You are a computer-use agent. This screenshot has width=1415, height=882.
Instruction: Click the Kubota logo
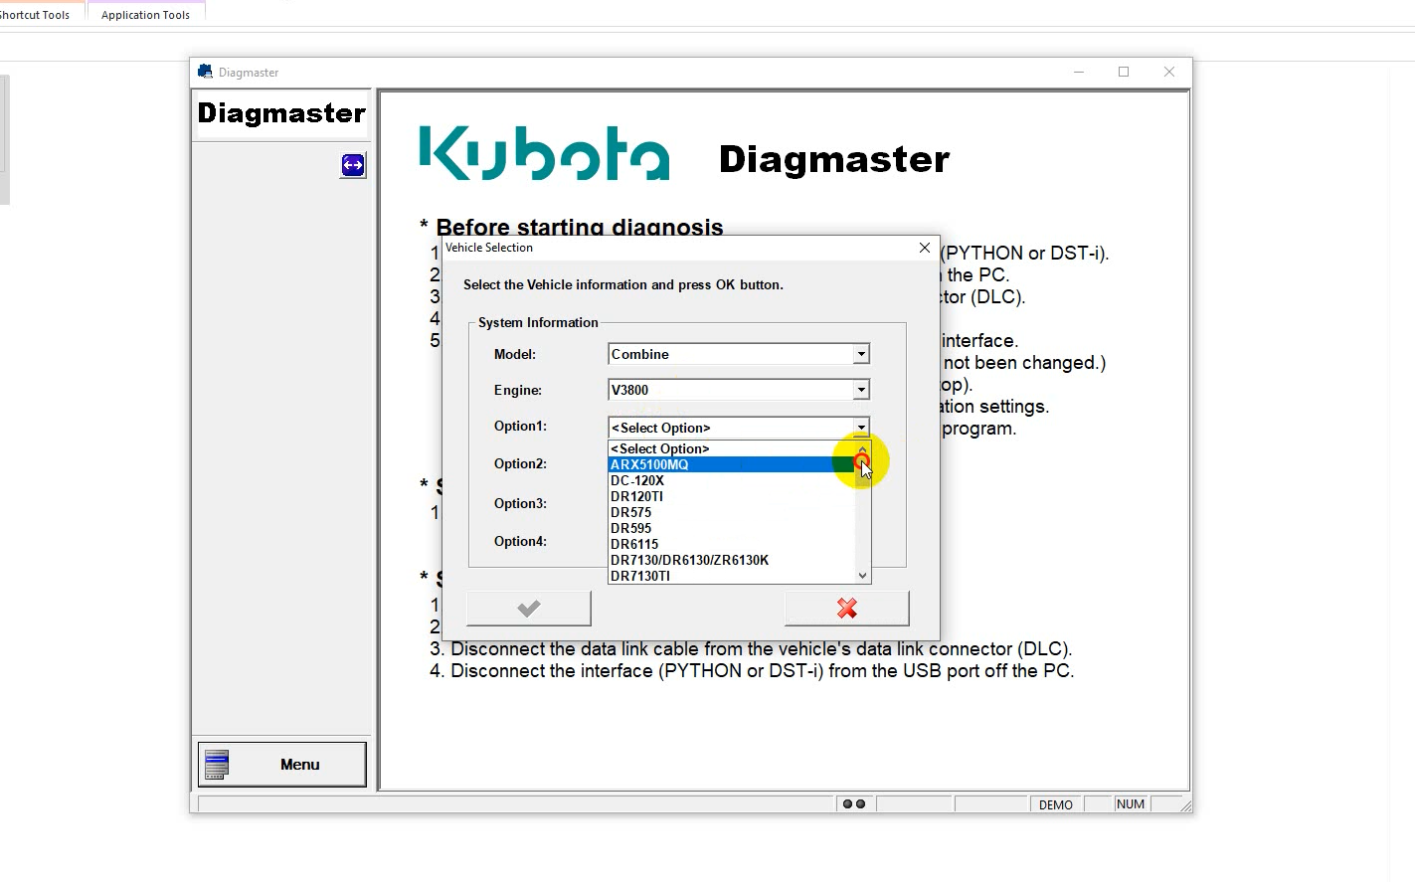[x=544, y=153]
